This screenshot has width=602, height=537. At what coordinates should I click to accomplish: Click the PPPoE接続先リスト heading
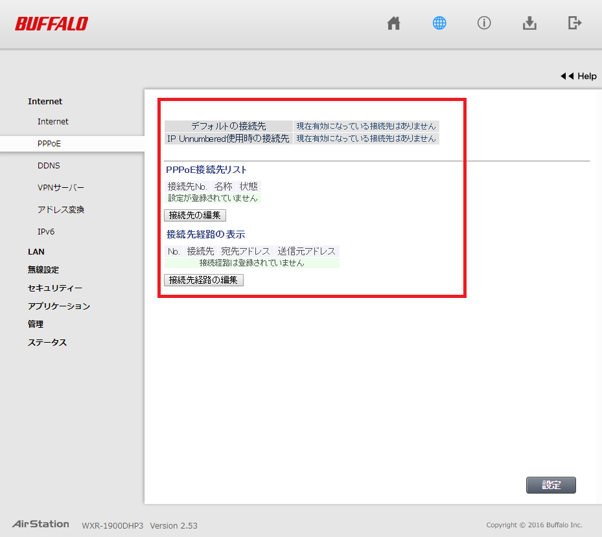(x=206, y=170)
